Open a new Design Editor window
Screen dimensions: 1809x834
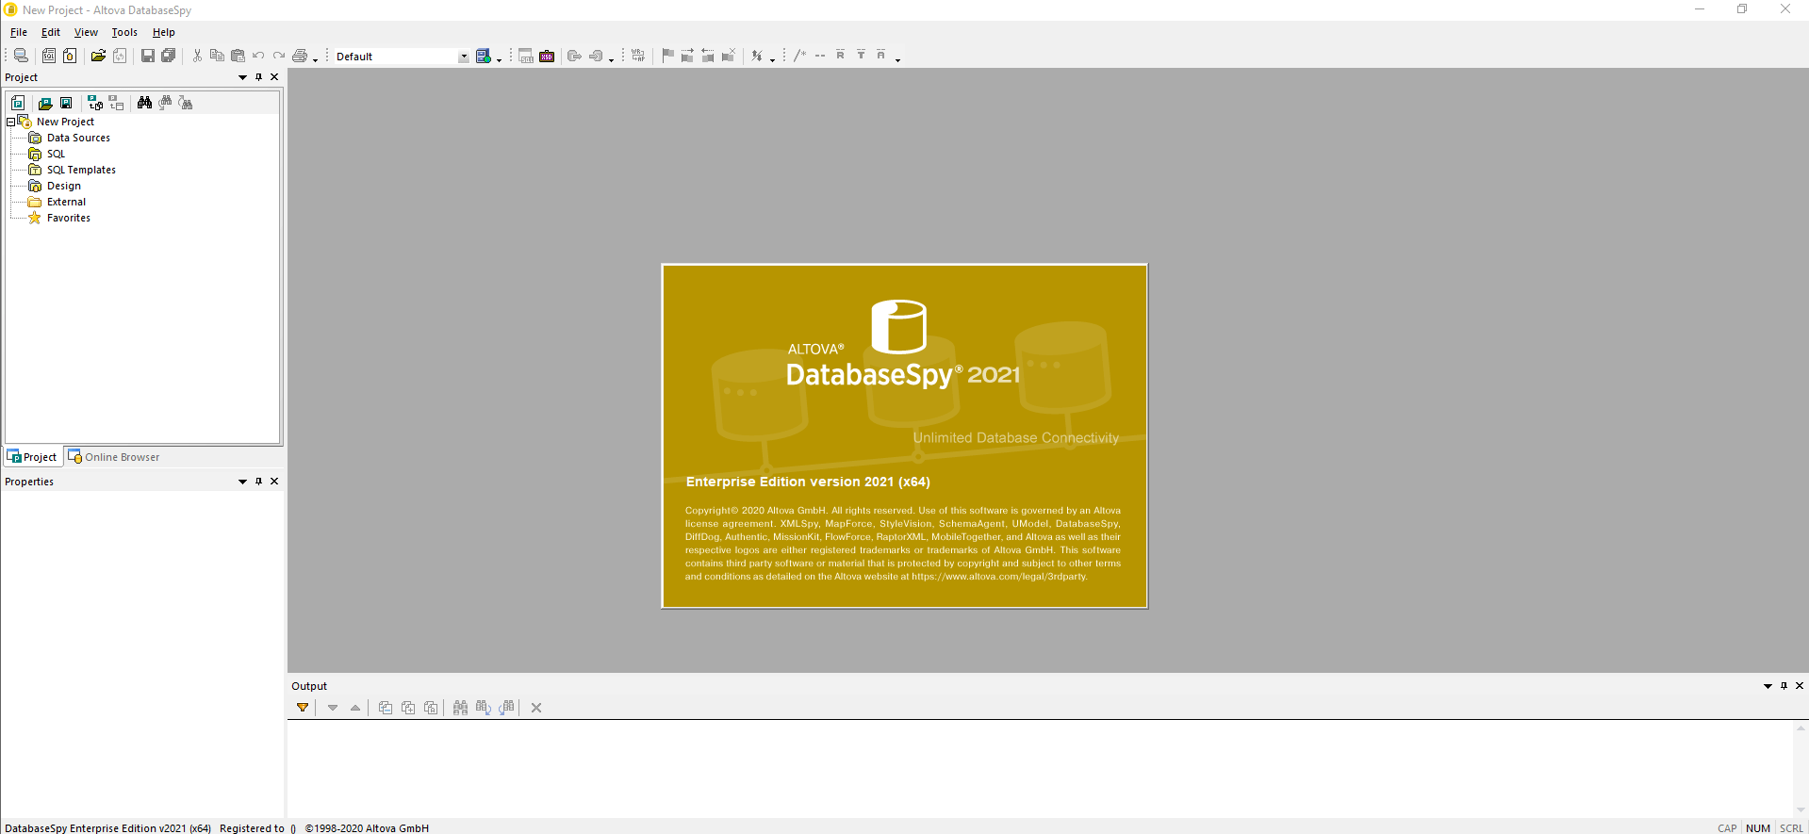tap(70, 56)
